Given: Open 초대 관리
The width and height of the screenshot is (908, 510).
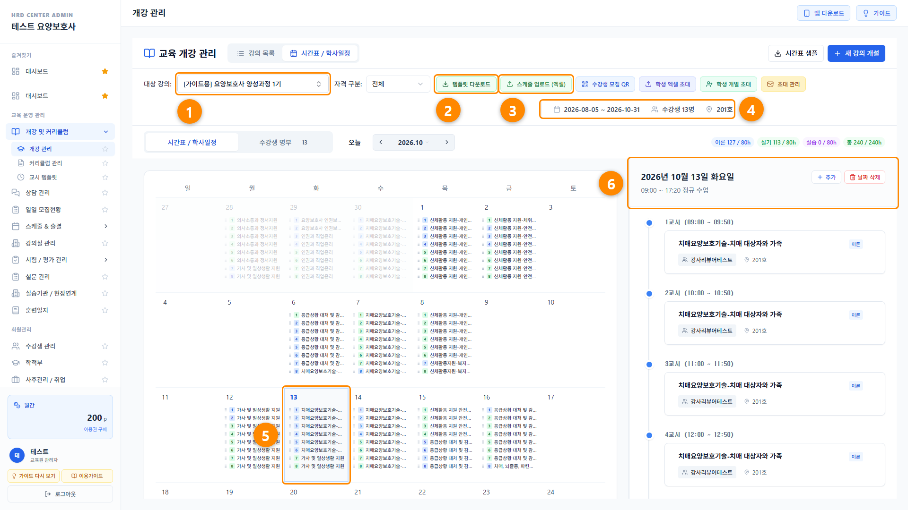Looking at the screenshot, I should pos(783,84).
